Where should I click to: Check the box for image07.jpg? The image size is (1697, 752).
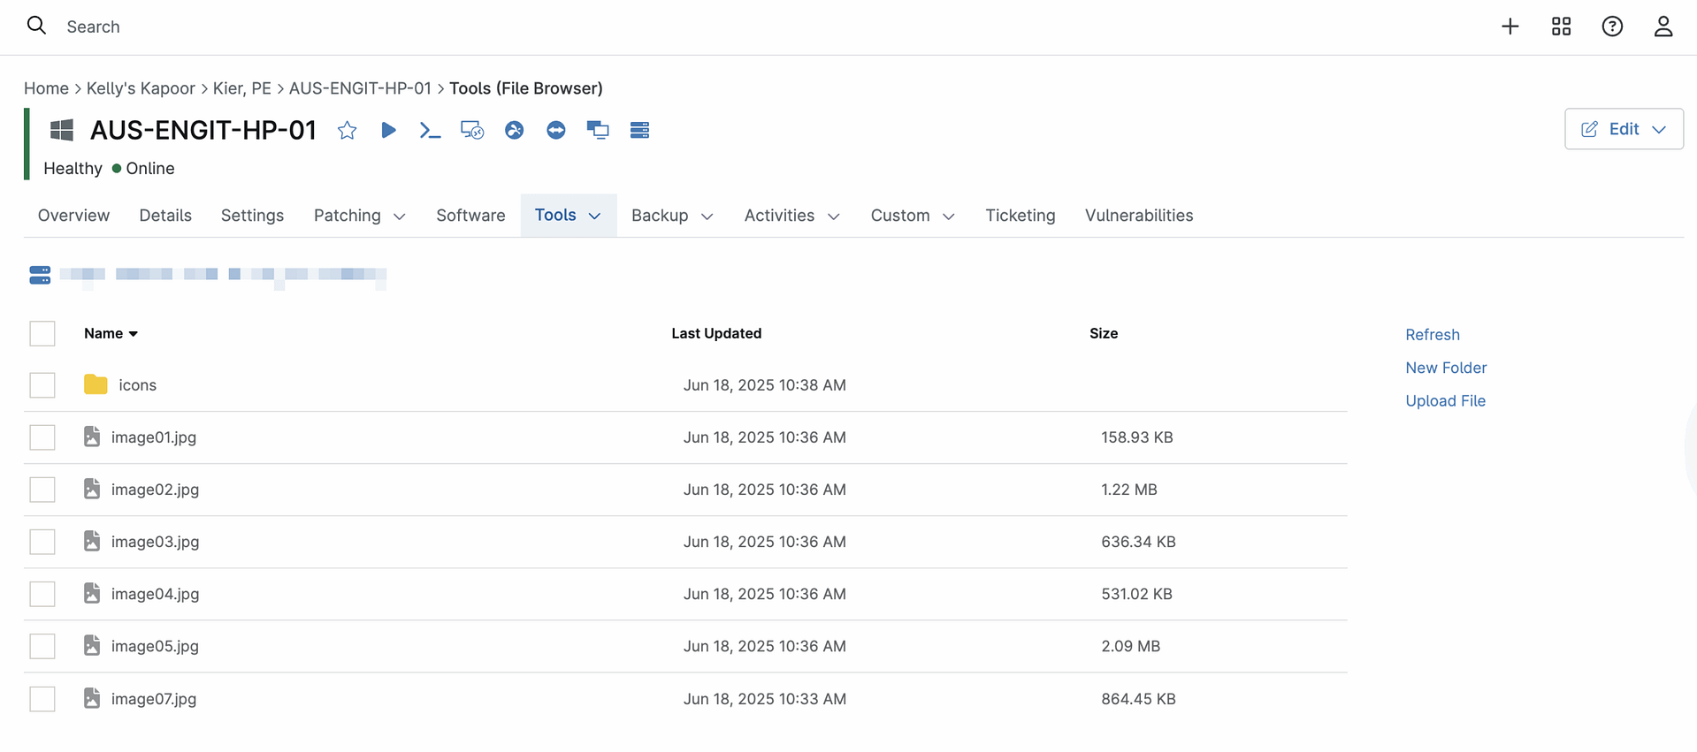42,699
